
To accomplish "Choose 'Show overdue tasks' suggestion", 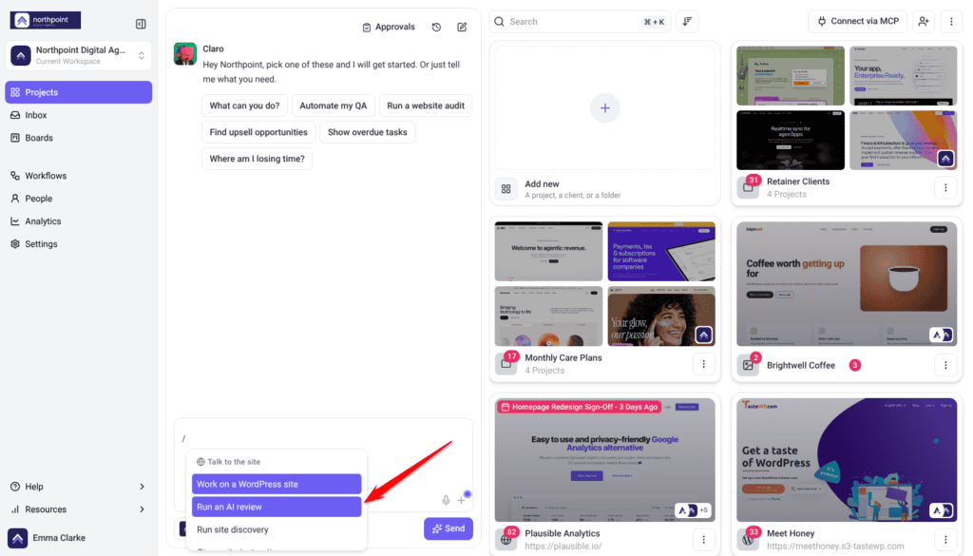I will (368, 132).
